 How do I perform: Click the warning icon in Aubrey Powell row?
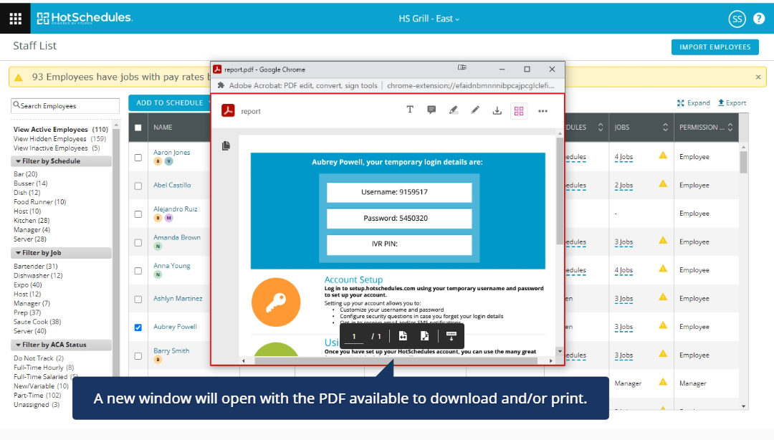[663, 325]
